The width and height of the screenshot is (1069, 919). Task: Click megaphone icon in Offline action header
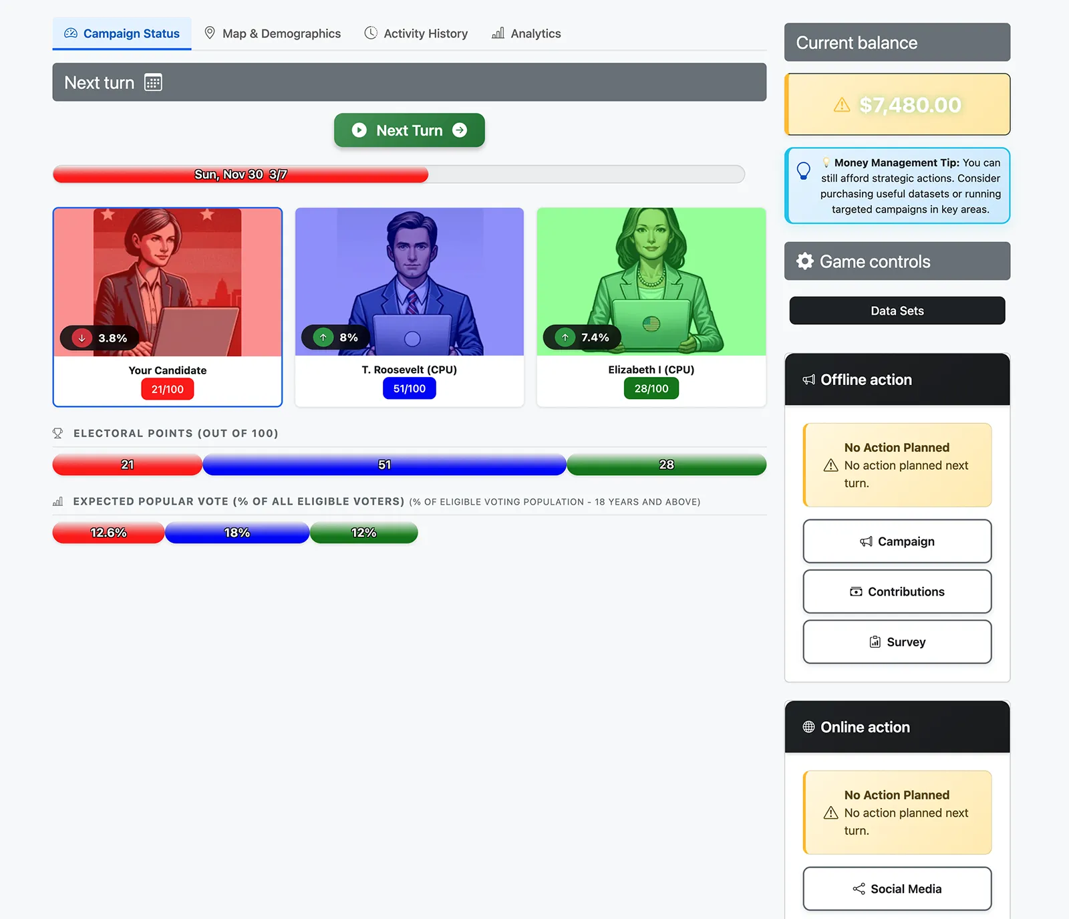(809, 380)
